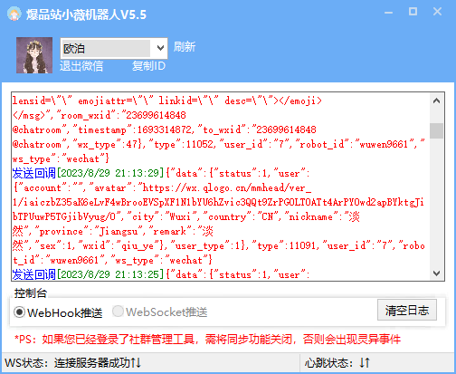
Task: Select the WebHook推送 radio button
Action: click(x=19, y=312)
